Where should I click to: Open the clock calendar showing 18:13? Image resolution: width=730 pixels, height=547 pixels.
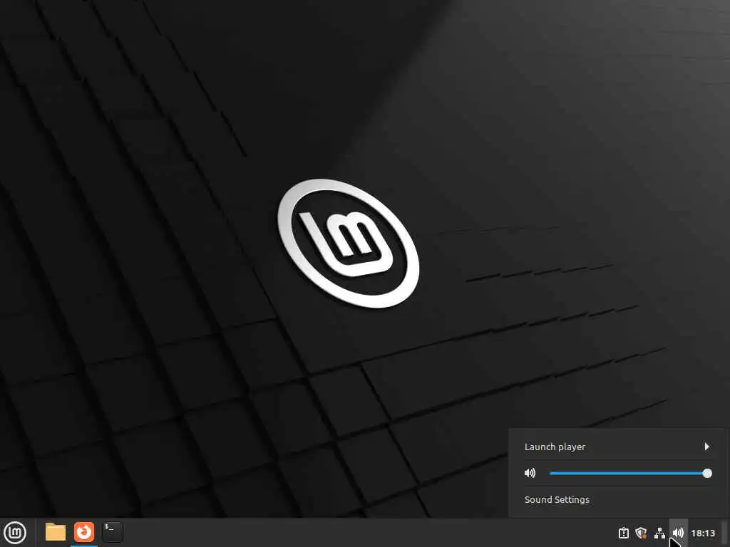(x=703, y=533)
